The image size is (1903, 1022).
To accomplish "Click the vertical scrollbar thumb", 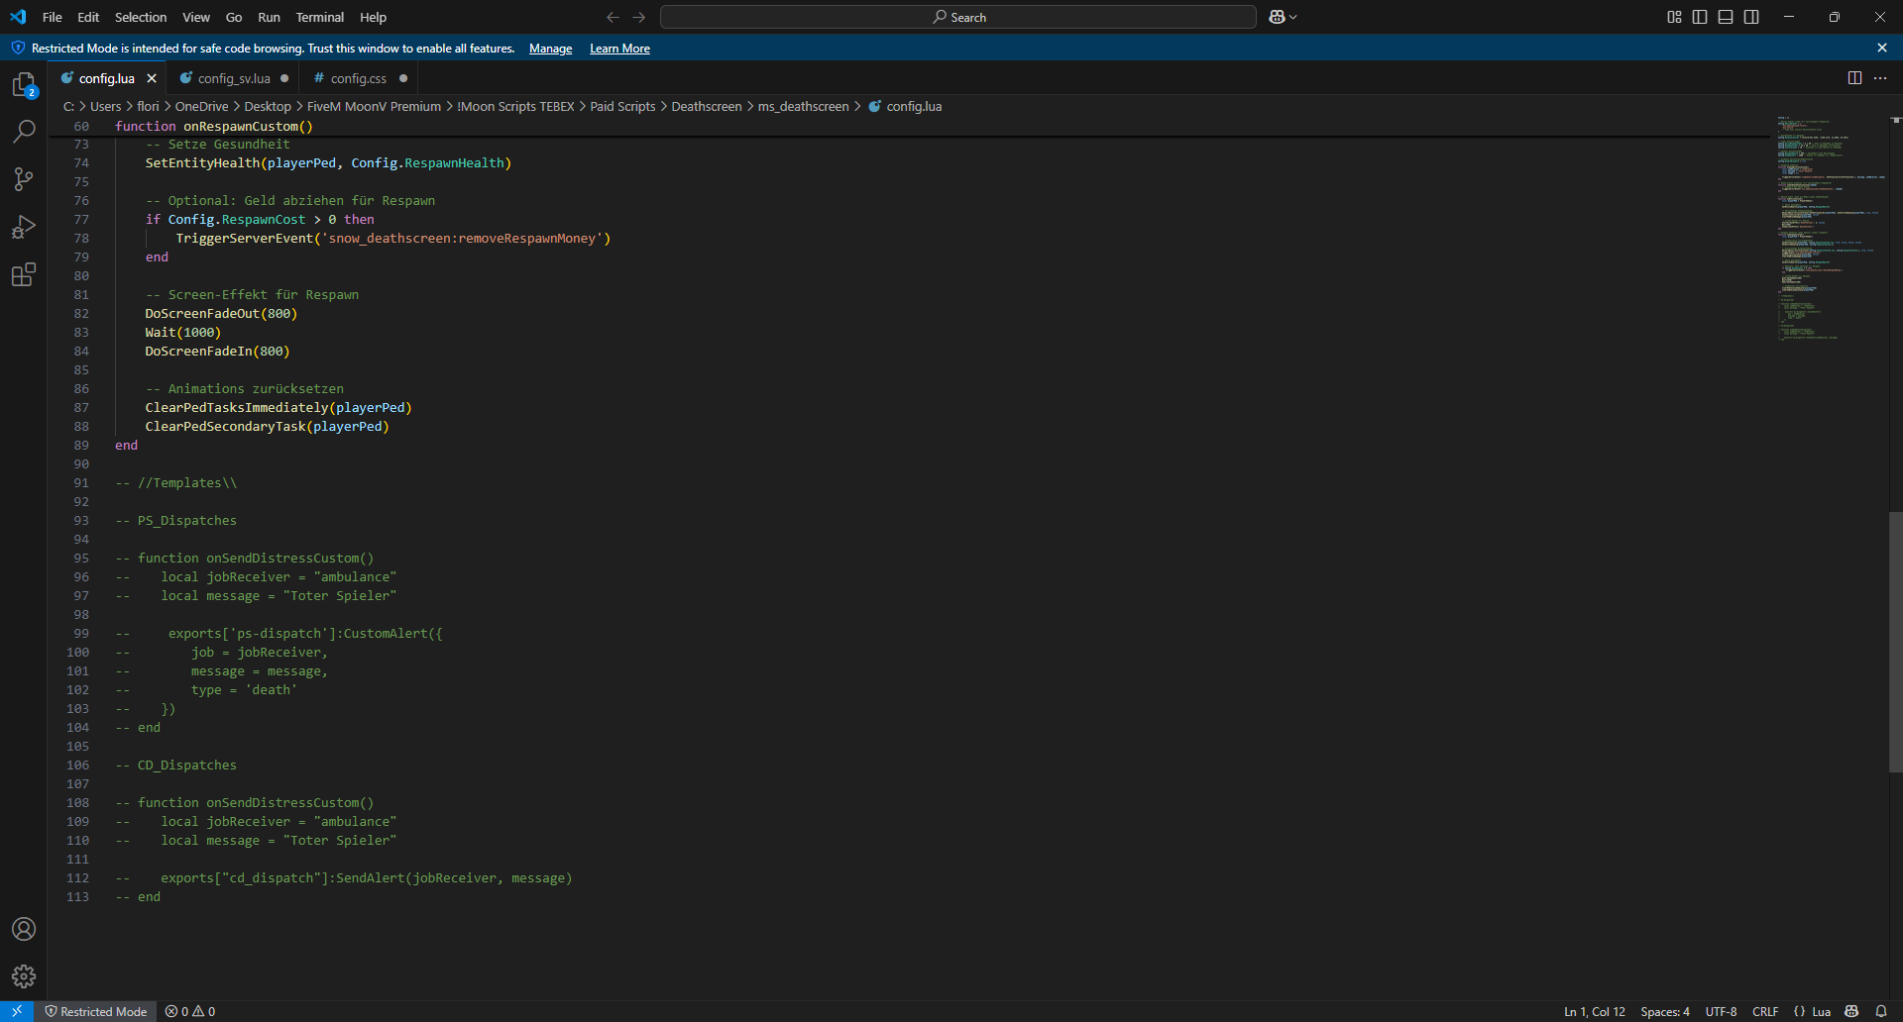I will tap(1895, 642).
